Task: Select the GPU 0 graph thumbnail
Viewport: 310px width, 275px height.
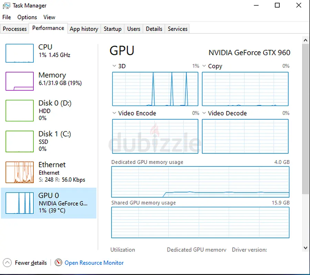Action: coord(20,203)
